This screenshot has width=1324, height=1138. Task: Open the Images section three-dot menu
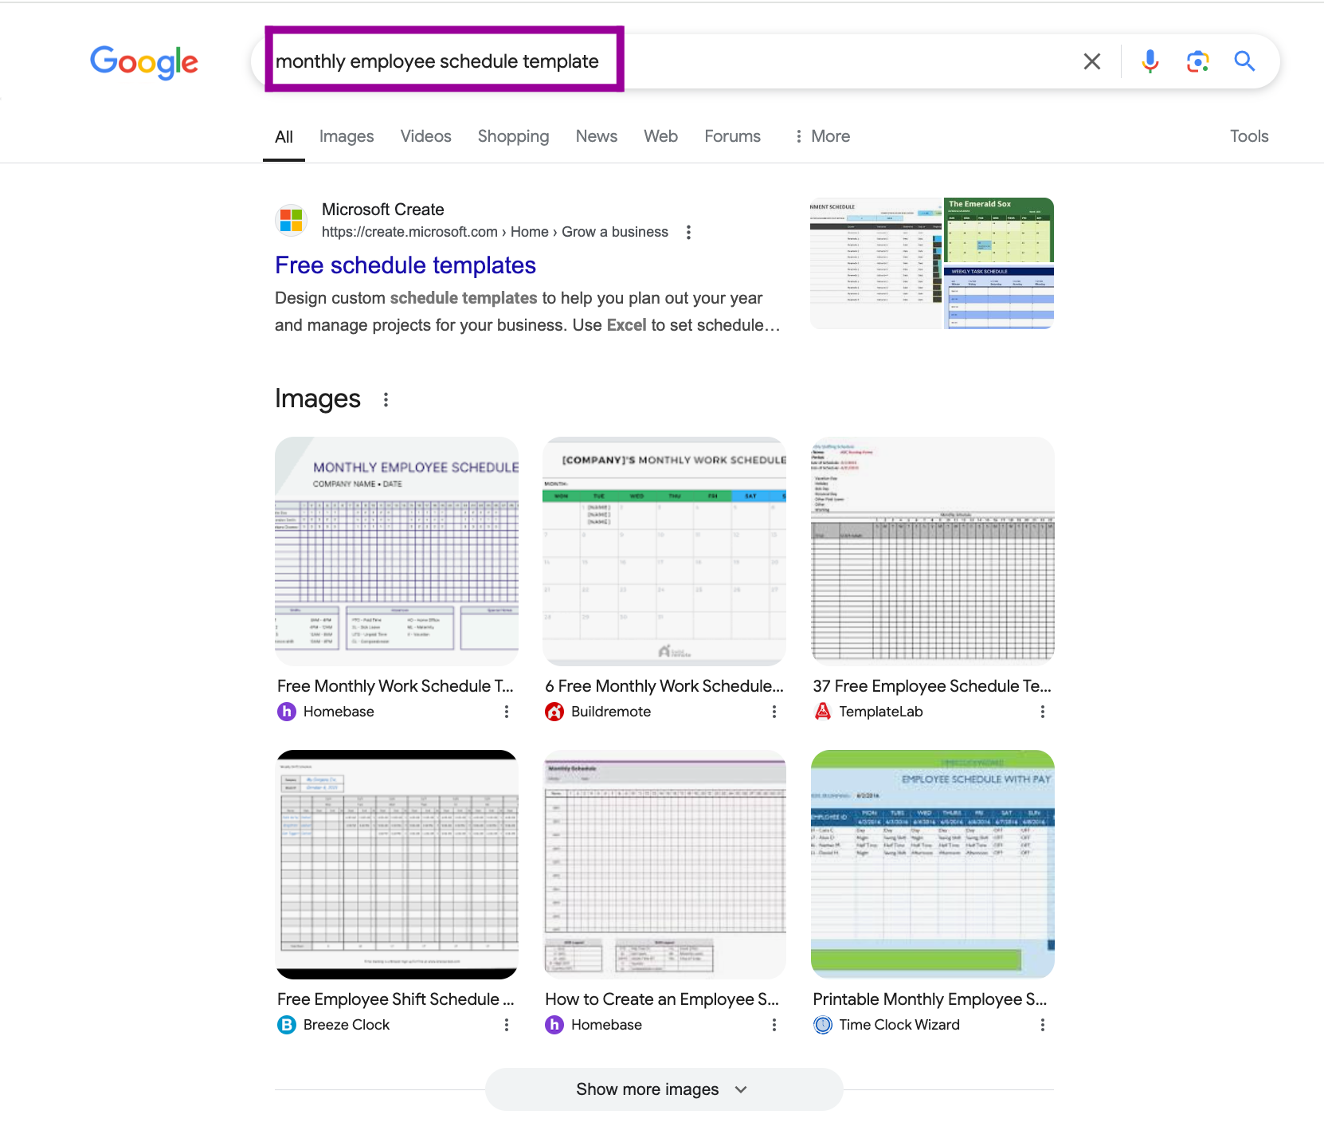(x=386, y=399)
